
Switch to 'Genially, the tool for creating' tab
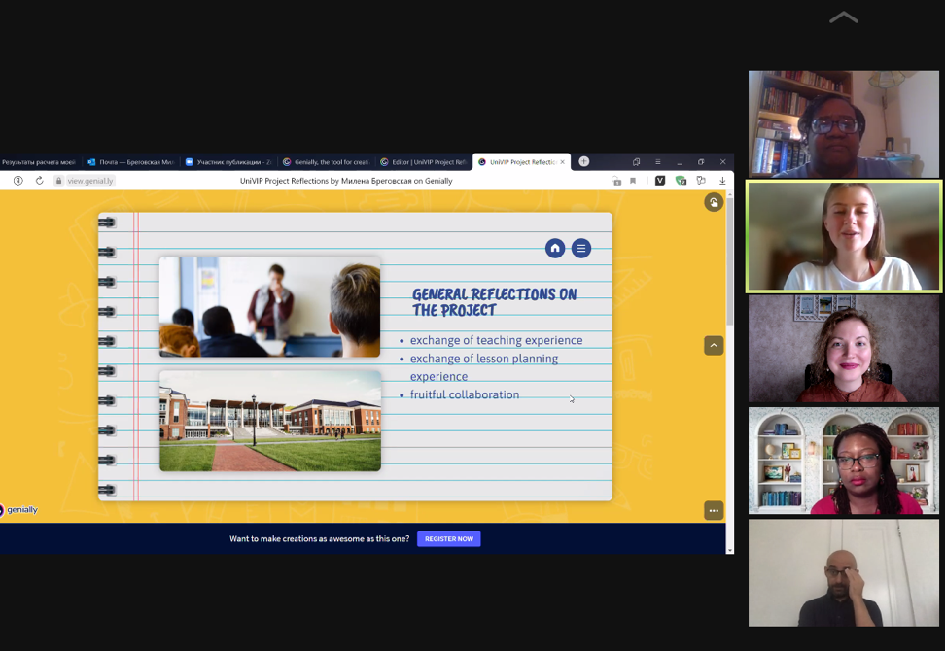pos(326,162)
